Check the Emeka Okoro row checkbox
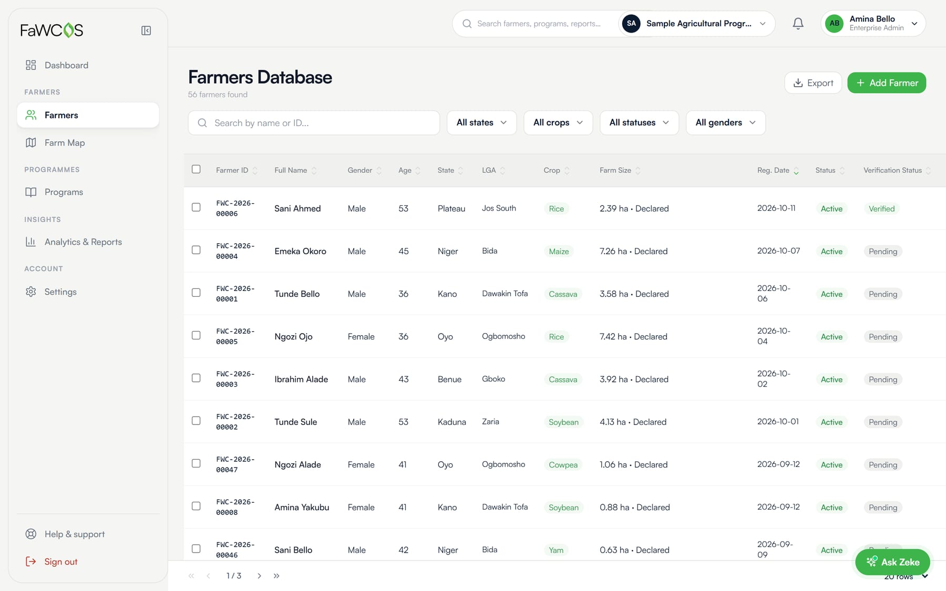This screenshot has width=946, height=591. click(x=196, y=250)
